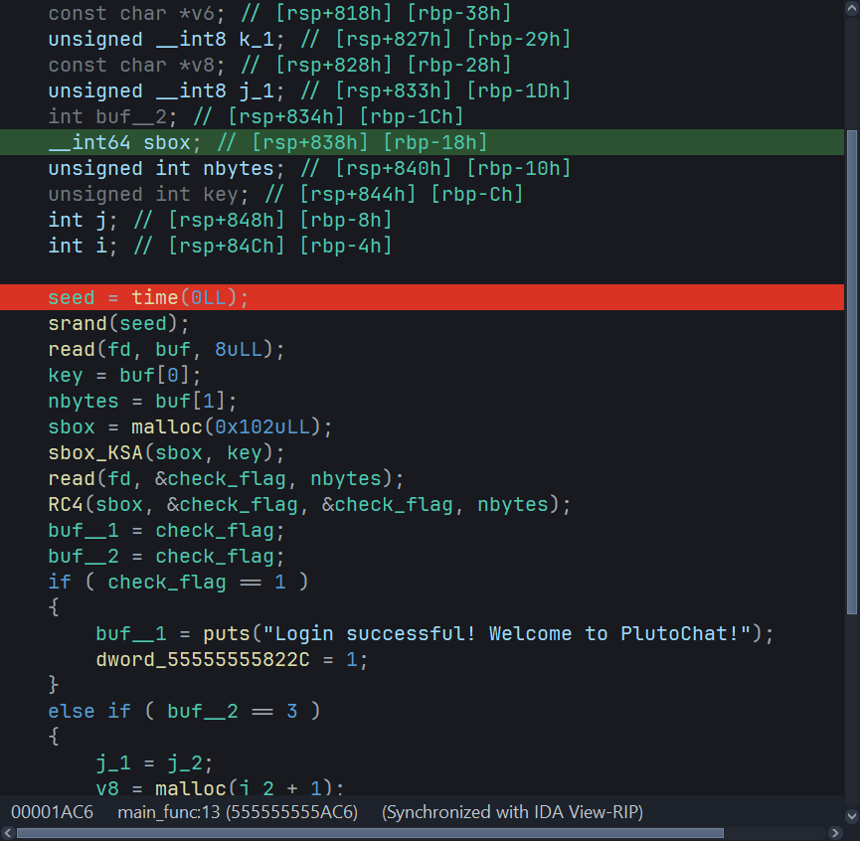Click the 00001AC6 offset in status bar
Image resolution: width=860 pixels, height=841 pixels.
pos(52,812)
